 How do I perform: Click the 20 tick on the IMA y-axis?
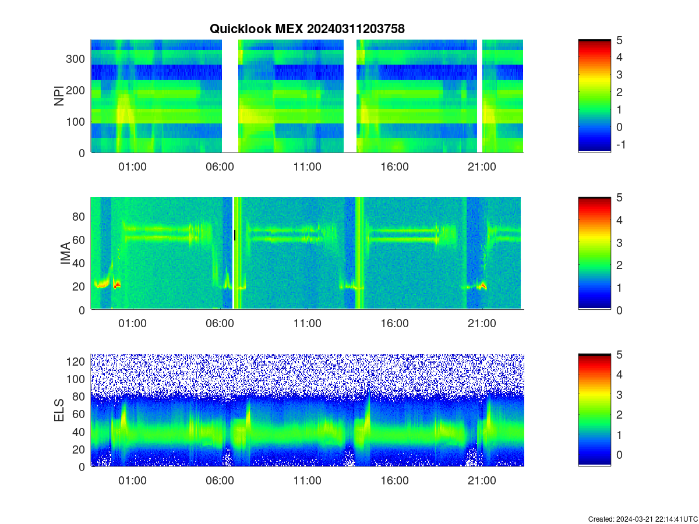point(80,286)
